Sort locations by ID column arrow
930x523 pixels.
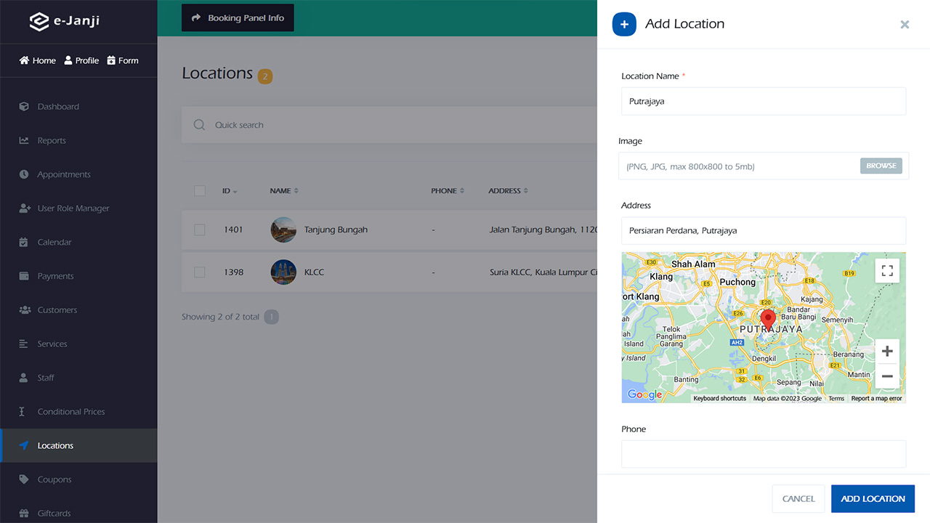point(235,192)
